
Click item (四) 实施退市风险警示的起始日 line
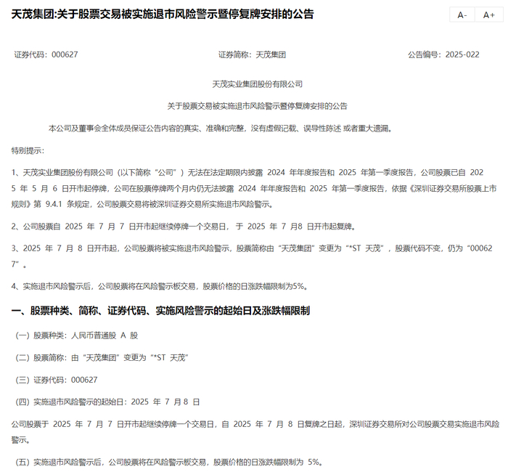(107, 402)
